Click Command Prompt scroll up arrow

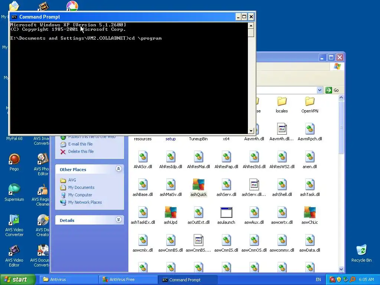point(251,26)
